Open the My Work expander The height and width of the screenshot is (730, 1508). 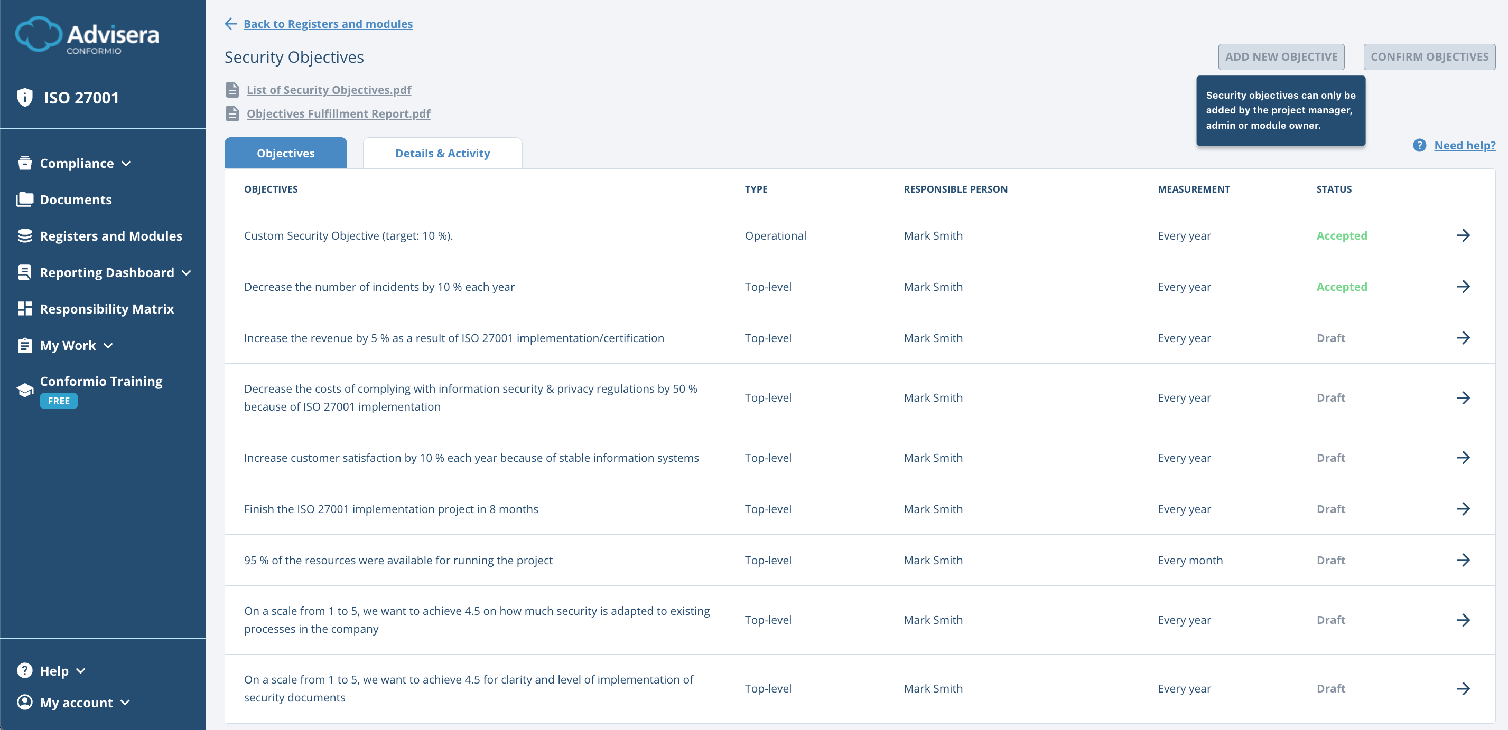point(108,345)
